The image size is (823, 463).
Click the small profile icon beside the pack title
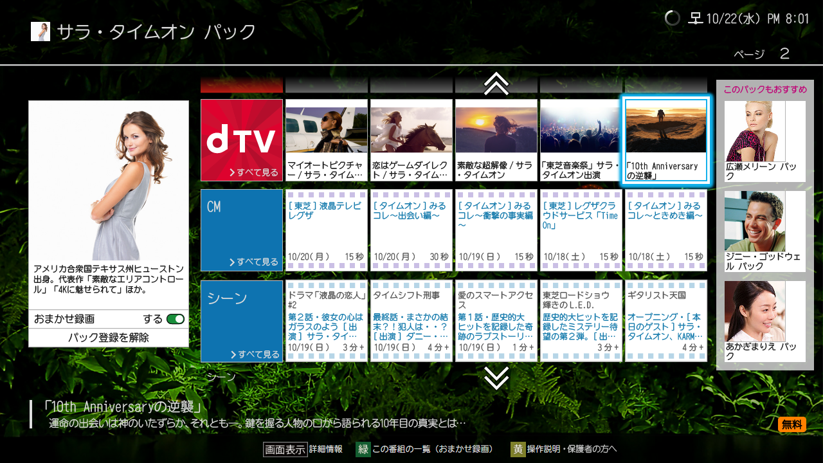click(40, 32)
